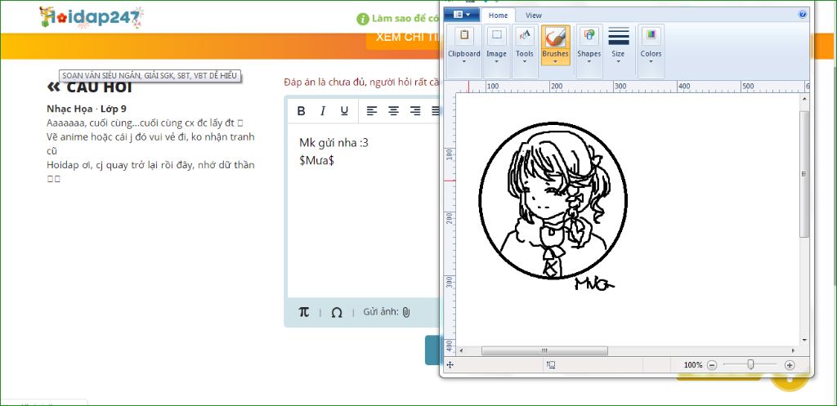The width and height of the screenshot is (837, 406).
Task: Toggle italic formatting in the answer editor
Action: pos(322,111)
